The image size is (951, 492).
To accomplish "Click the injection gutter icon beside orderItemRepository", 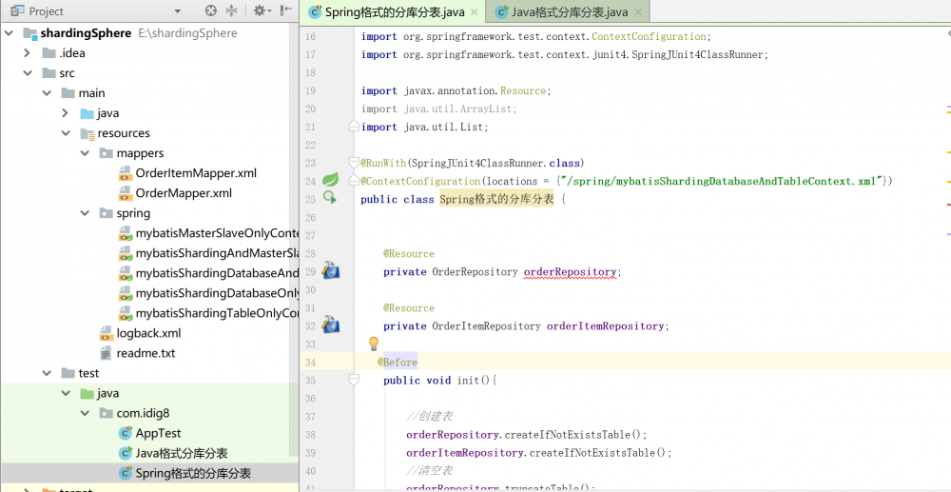I will [x=330, y=325].
